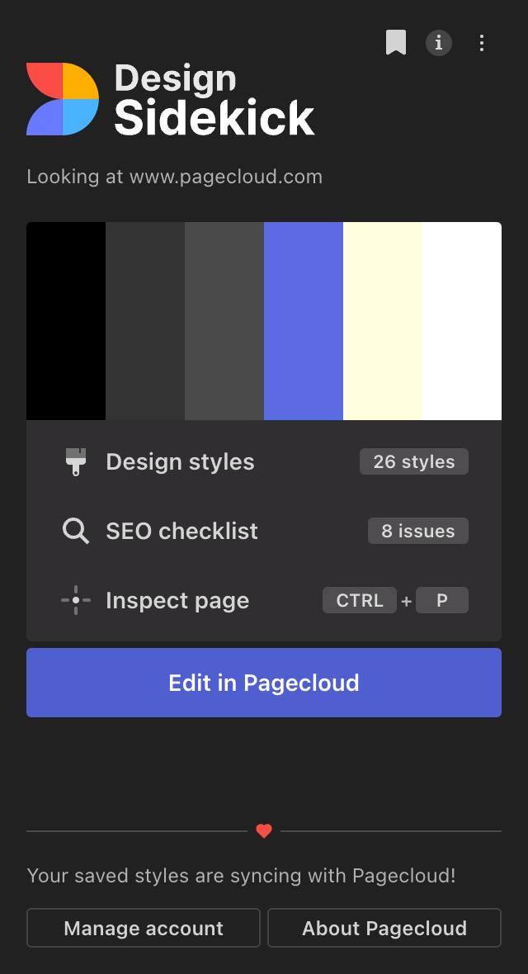Open SEO checklist menu item
This screenshot has width=528, height=974.
[x=264, y=531]
